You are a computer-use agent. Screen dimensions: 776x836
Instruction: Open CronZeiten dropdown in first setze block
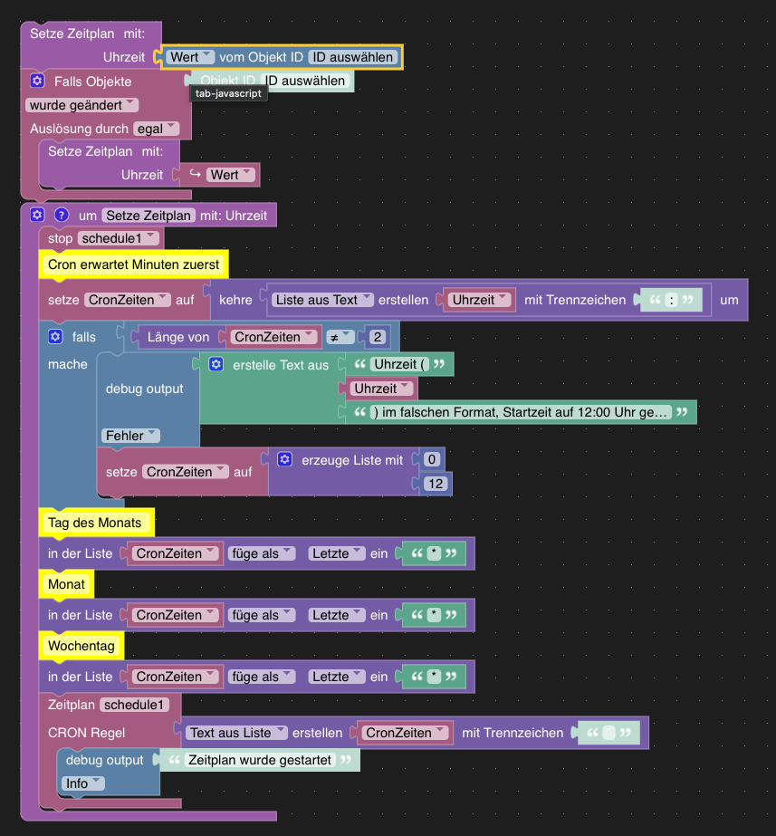pos(128,300)
